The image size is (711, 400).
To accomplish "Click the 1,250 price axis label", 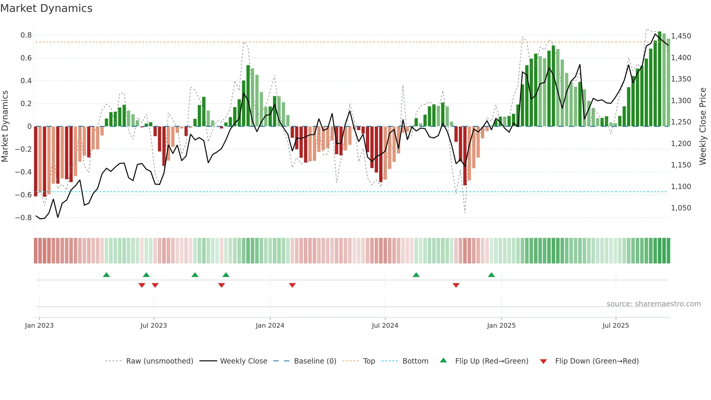I will pos(681,122).
